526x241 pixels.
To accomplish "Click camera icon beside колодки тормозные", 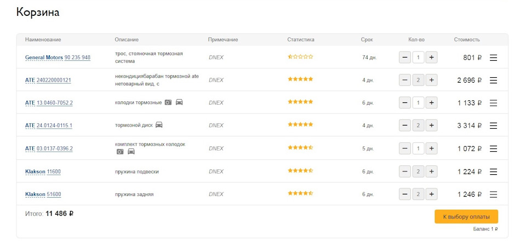I will click(x=168, y=102).
